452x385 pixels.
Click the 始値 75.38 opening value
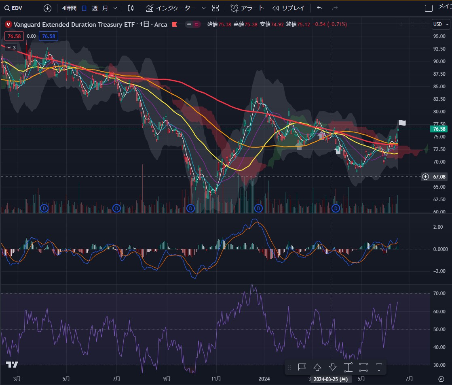pos(219,24)
